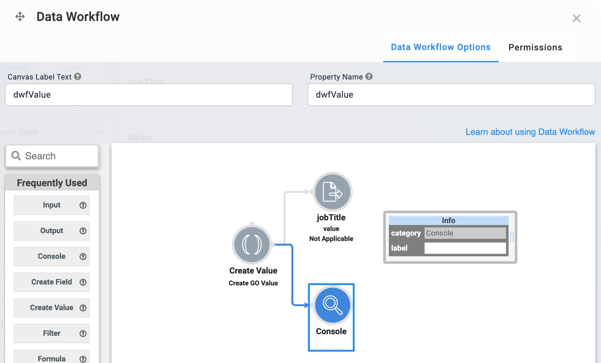This screenshot has height=363, width=601.
Task: Click the 'Not Applicable' text under jobTitle
Action: [x=331, y=239]
